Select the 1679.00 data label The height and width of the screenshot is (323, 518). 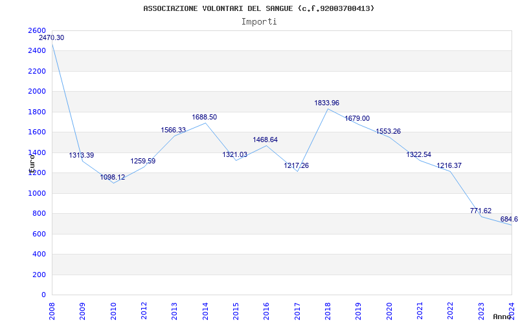coord(357,119)
